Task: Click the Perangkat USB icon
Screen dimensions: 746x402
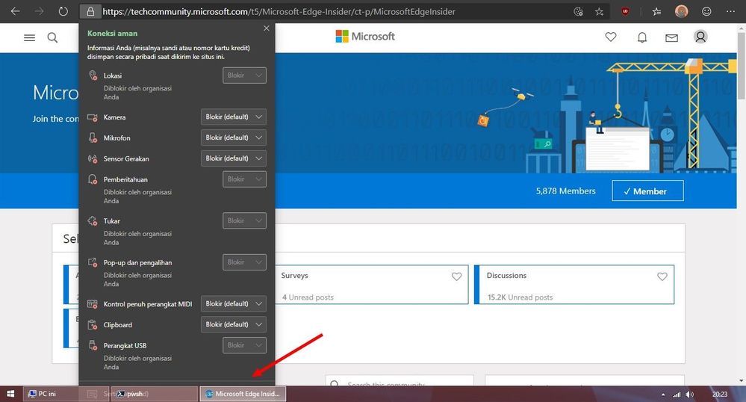Action: click(x=93, y=345)
